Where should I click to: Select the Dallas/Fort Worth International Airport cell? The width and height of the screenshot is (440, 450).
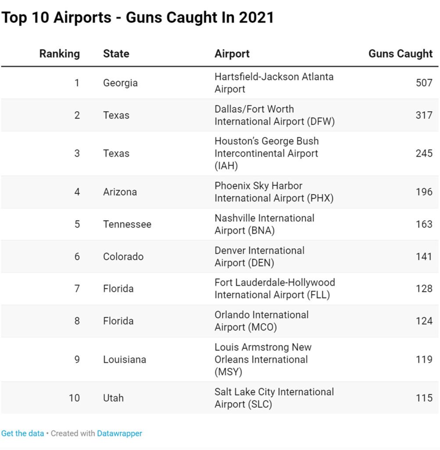274,115
